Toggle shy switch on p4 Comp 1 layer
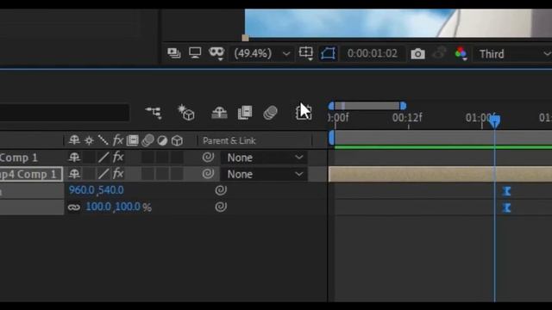The height and width of the screenshot is (310, 552). [x=74, y=174]
